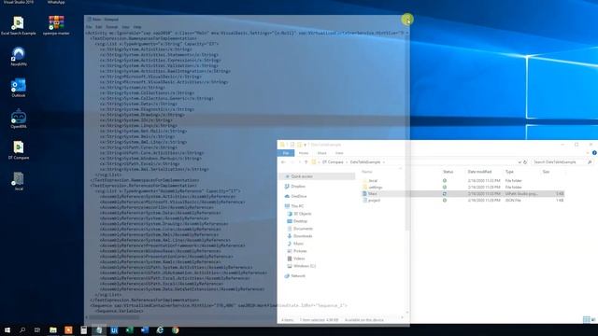Select OneDrive in navigation pane
The width and height of the screenshot is (598, 336).
pos(299,196)
